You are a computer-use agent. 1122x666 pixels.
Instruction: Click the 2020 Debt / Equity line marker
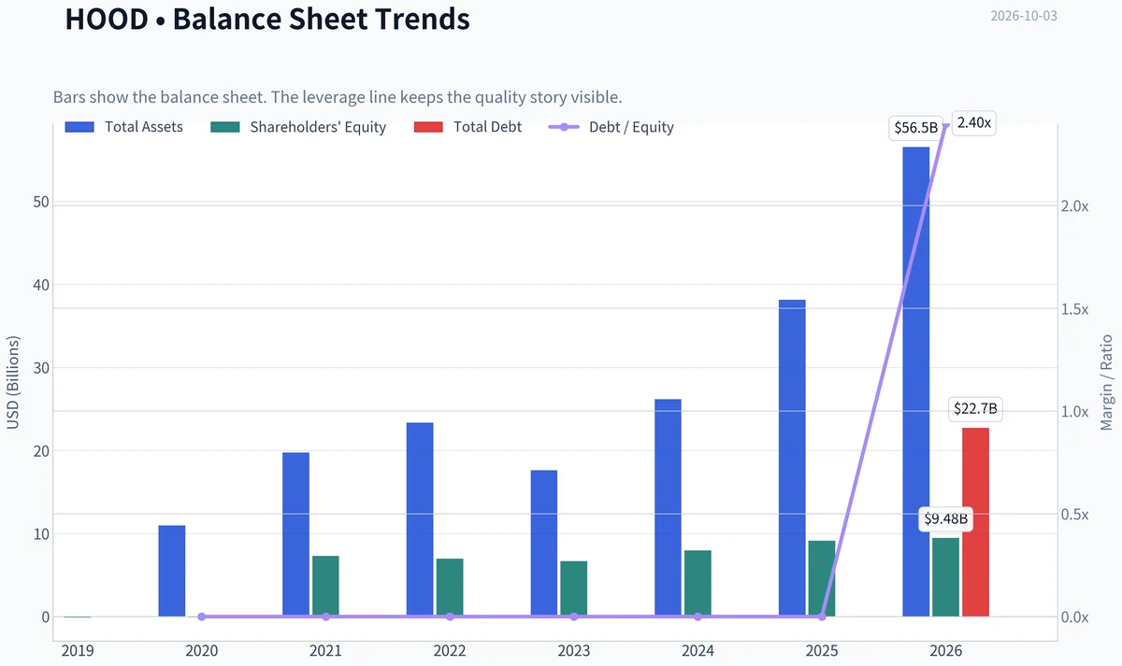(x=202, y=616)
